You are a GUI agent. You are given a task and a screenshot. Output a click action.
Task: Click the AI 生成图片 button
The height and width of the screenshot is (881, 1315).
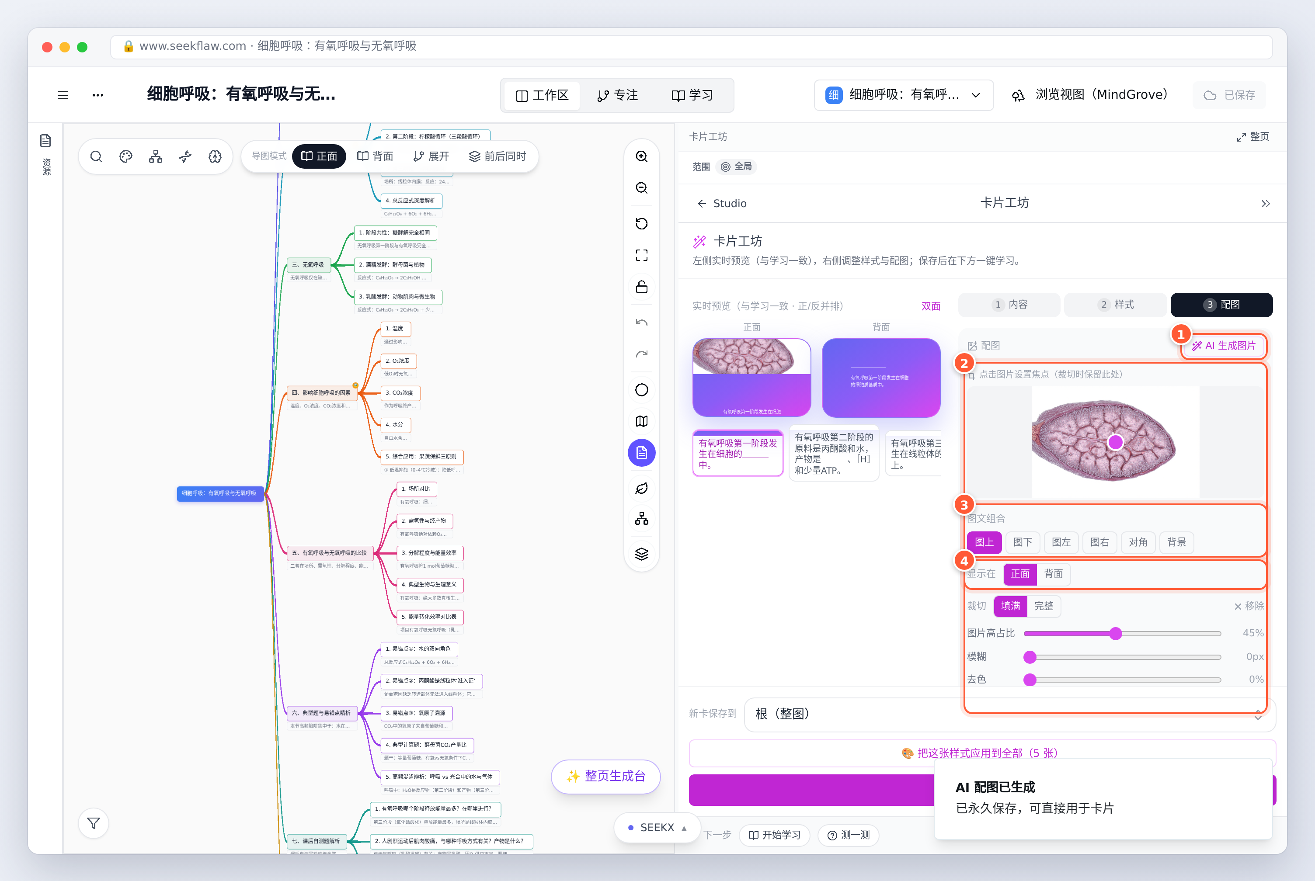pyautogui.click(x=1224, y=346)
